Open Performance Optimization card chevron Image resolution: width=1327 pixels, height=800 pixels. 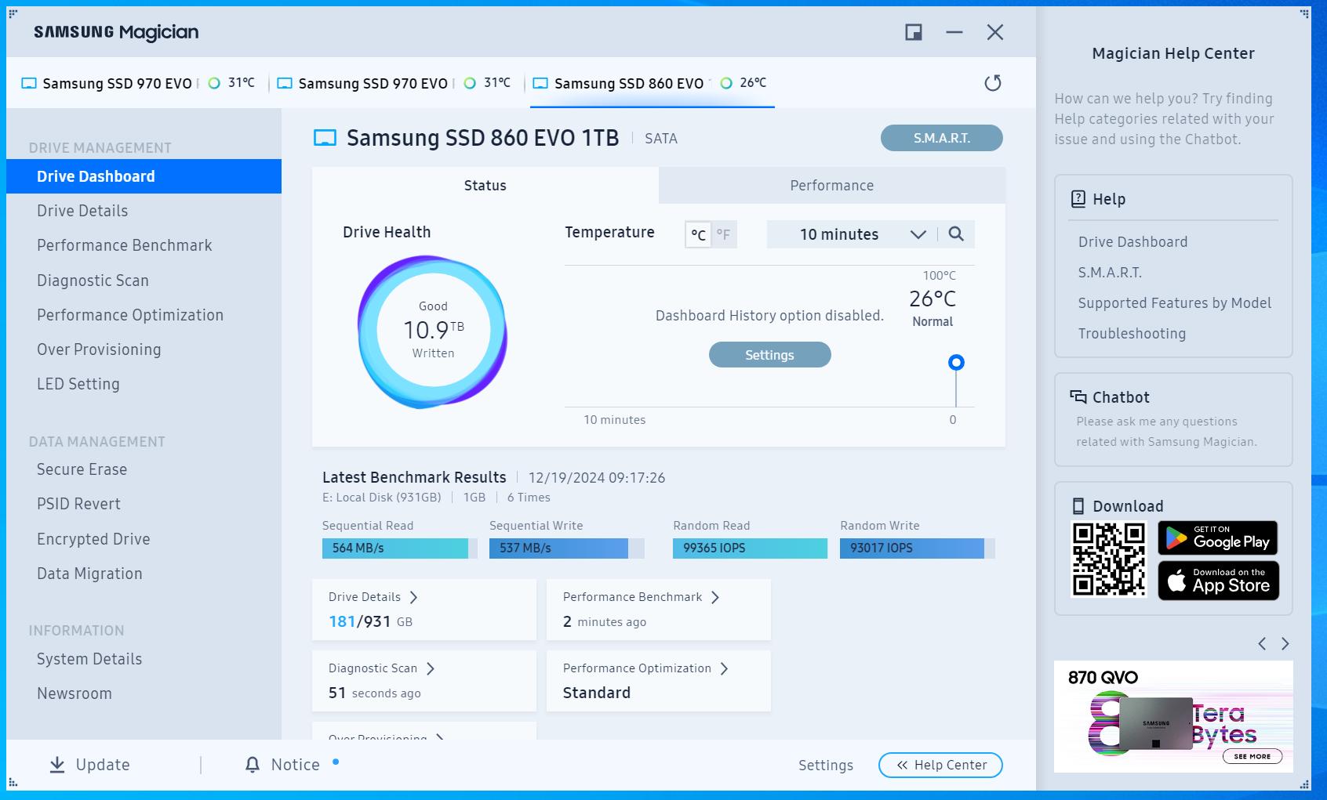point(724,668)
